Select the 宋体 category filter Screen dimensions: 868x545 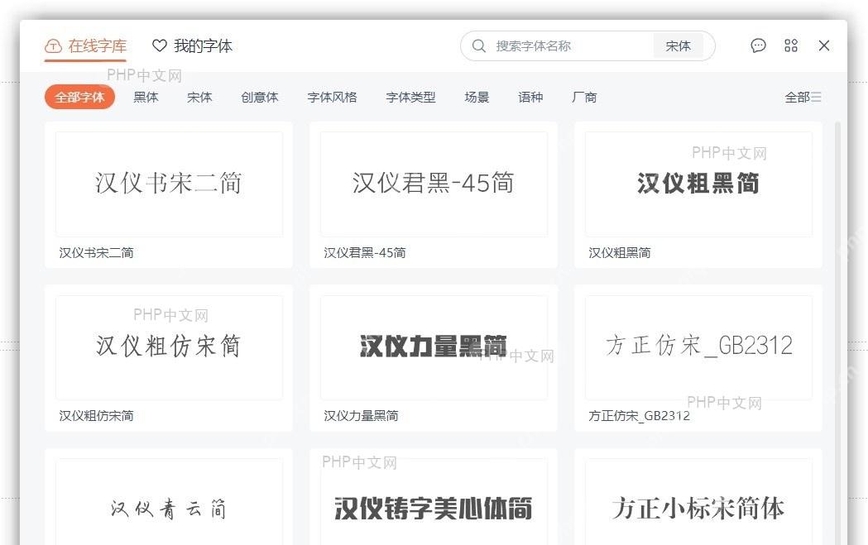[200, 98]
